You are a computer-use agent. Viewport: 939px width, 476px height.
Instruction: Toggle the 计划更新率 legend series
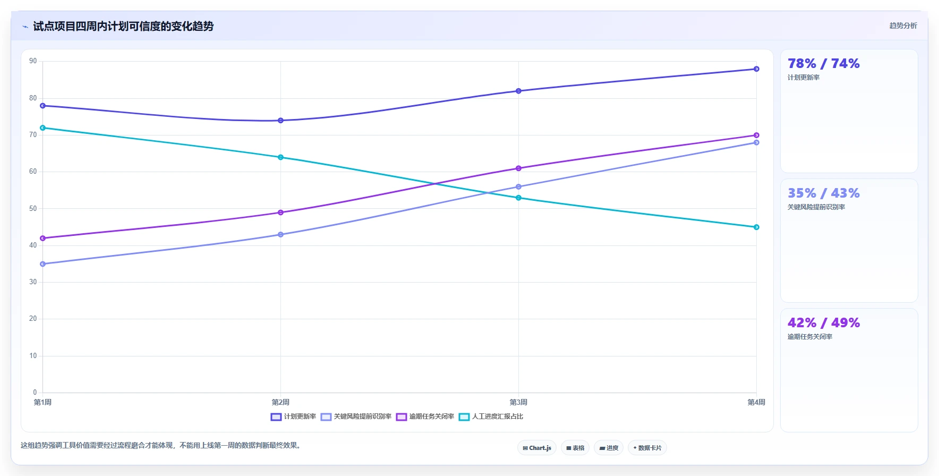(293, 416)
